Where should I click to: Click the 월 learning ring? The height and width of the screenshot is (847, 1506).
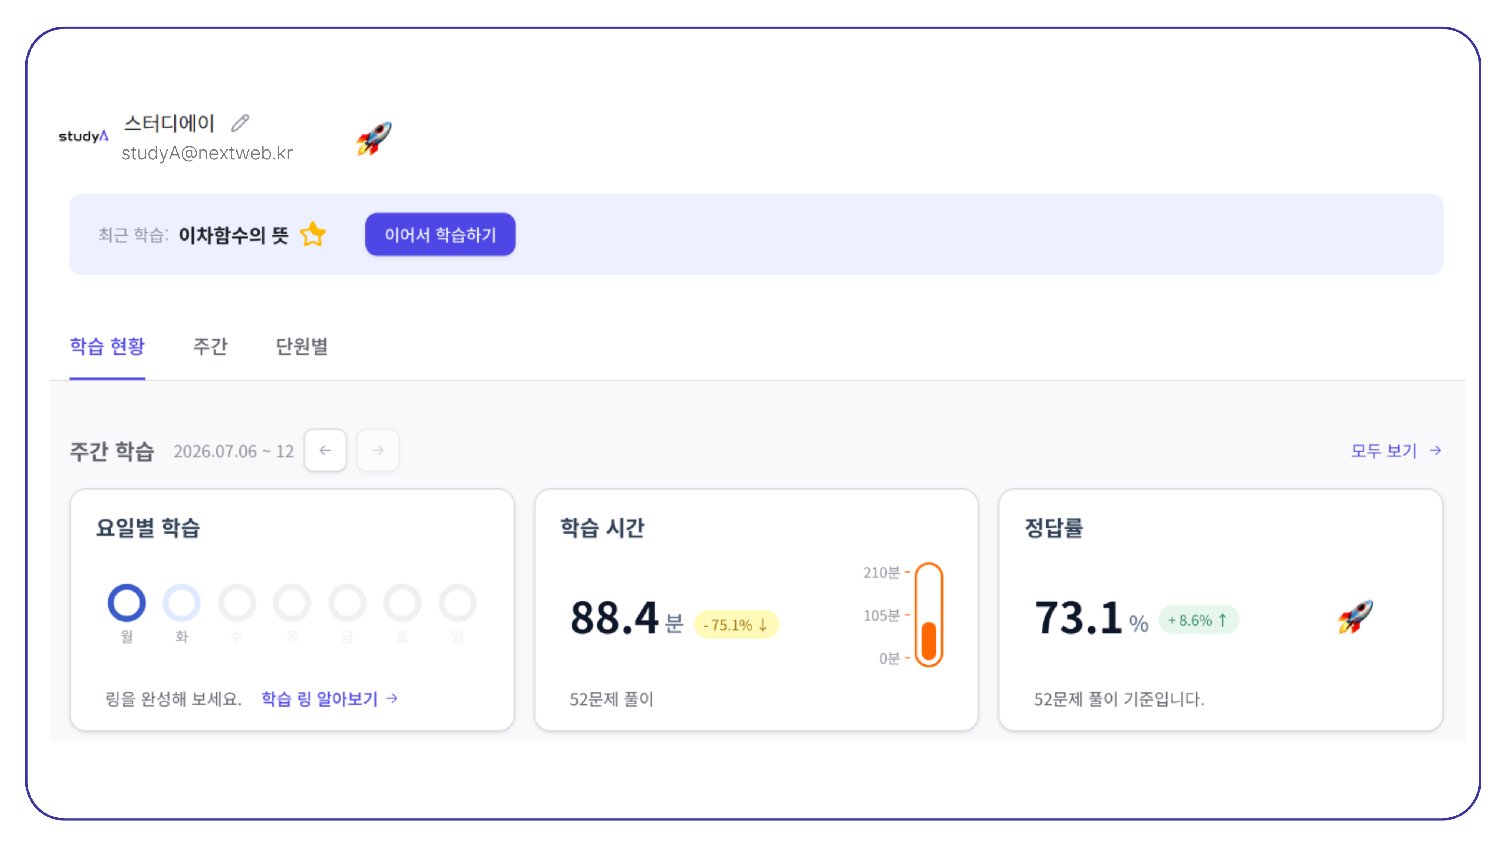[127, 603]
